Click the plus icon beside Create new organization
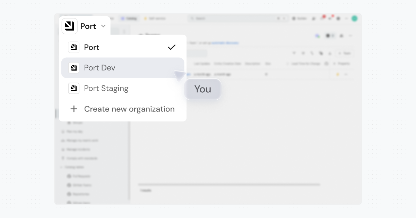Screen dimensions: 416x218 tap(74, 109)
